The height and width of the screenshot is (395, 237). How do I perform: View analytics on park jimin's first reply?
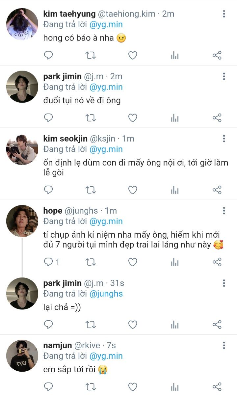click(175, 118)
